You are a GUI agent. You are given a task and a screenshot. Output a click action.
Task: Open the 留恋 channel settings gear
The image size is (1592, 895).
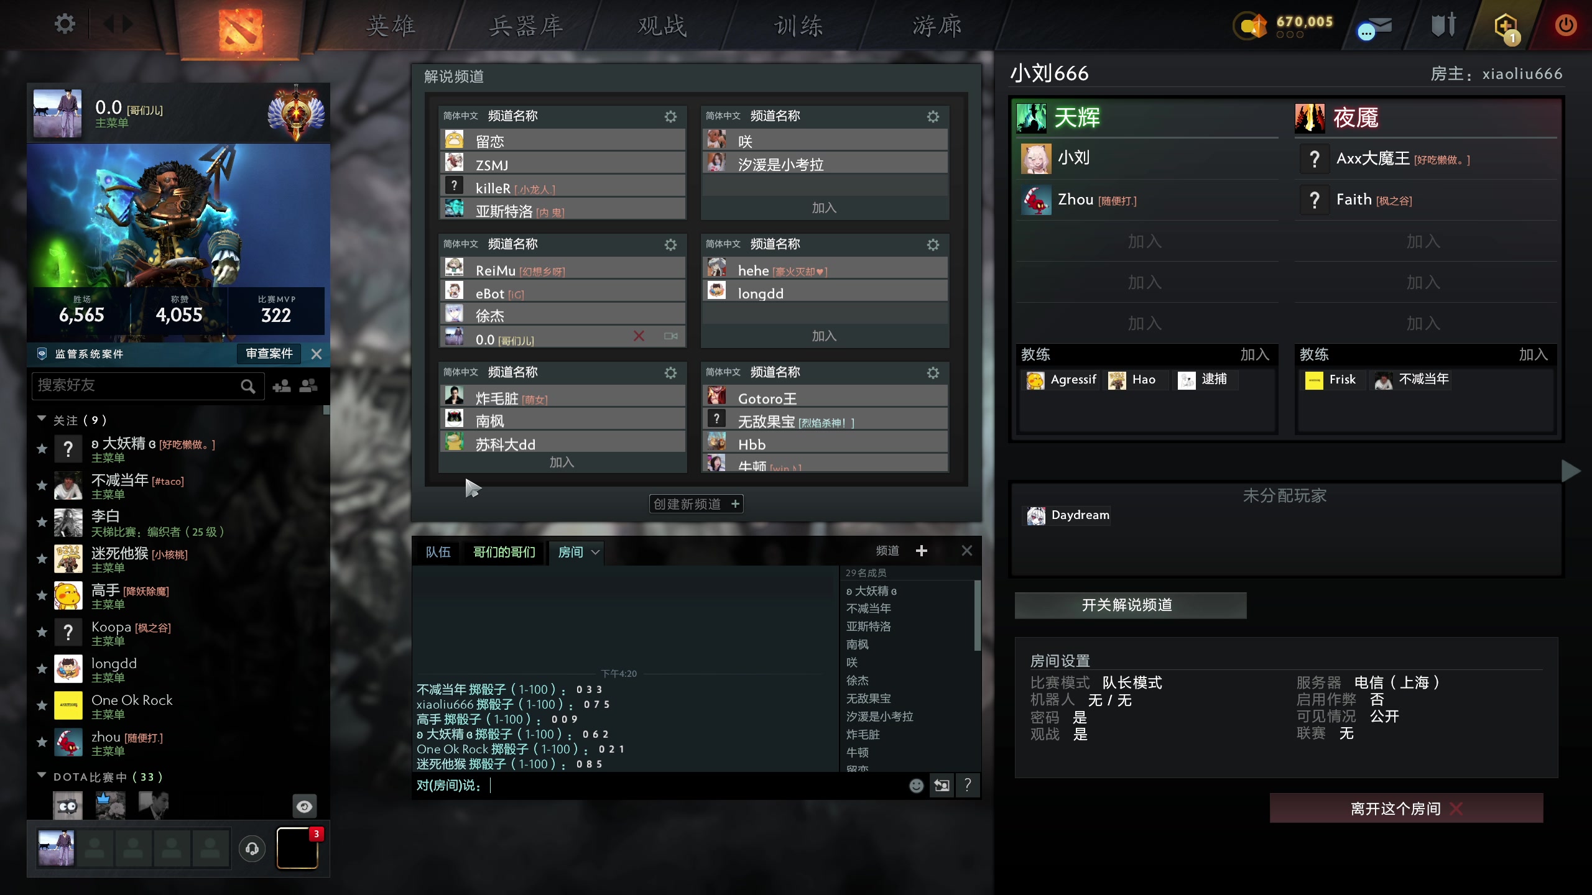670,116
